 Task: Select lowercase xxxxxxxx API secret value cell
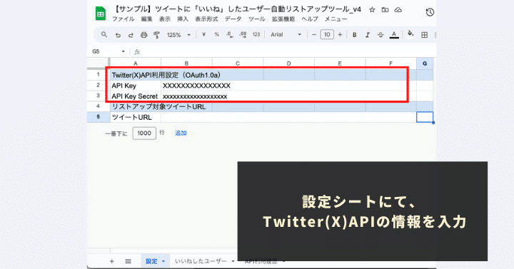pyautogui.click(x=186, y=96)
